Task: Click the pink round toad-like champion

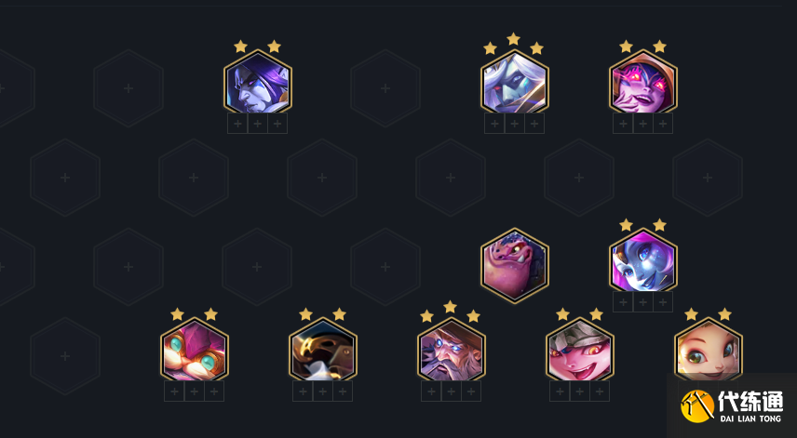Action: tap(514, 265)
